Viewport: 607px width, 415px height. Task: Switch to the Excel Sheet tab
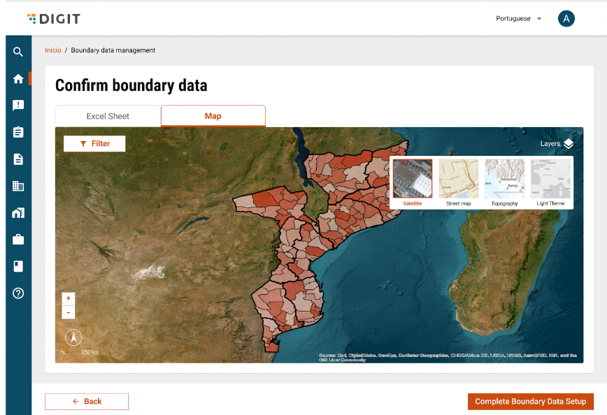[108, 116]
